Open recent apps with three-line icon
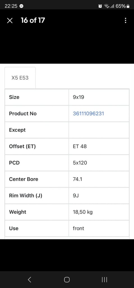Image resolution: width=134 pixels, height=288 pixels. (104, 280)
